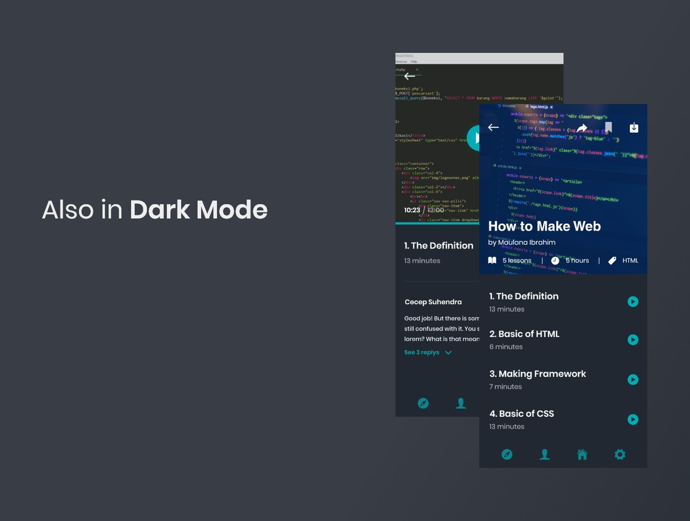Open Explore compass on video player screen
Image resolution: width=690 pixels, height=521 pixels.
pos(423,403)
